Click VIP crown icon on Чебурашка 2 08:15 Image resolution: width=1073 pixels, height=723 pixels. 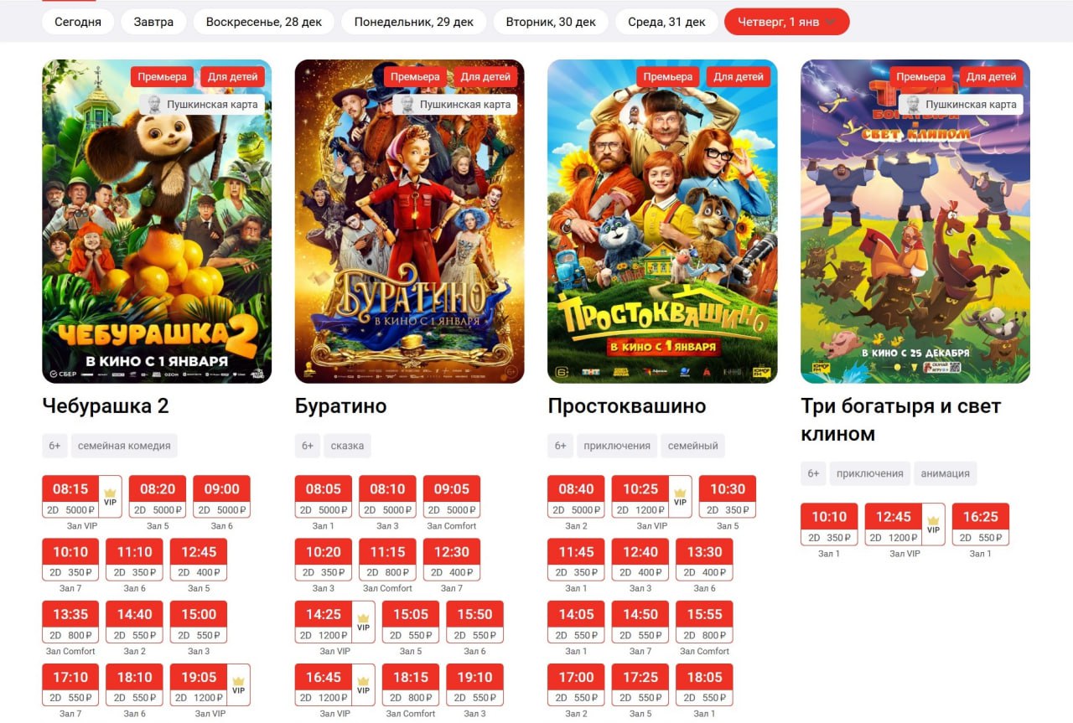(x=110, y=493)
